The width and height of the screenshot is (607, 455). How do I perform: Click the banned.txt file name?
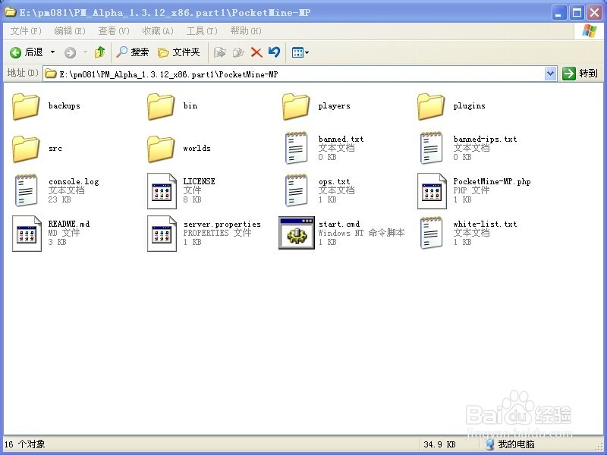coord(341,139)
